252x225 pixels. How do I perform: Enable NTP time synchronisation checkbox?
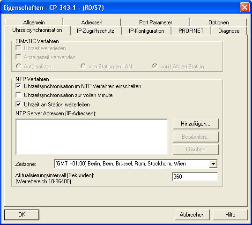18,86
